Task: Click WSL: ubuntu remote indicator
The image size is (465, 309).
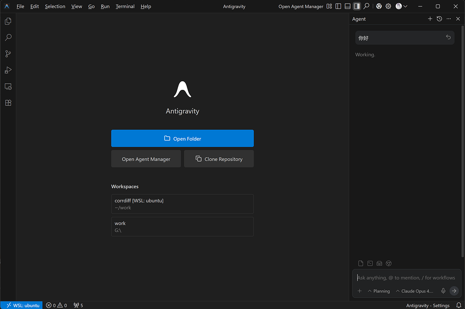Action: click(22, 305)
